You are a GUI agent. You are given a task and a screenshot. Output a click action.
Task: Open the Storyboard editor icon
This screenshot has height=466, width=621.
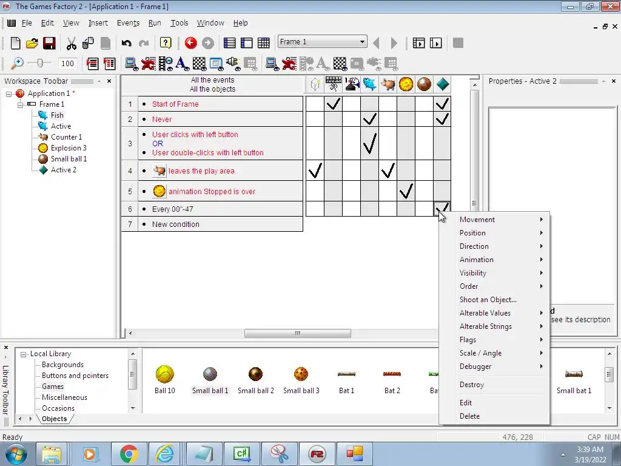click(229, 43)
